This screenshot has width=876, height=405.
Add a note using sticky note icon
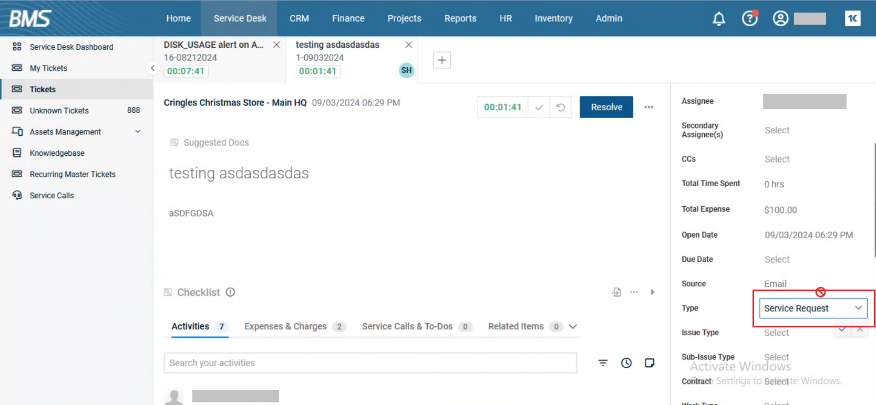[650, 363]
